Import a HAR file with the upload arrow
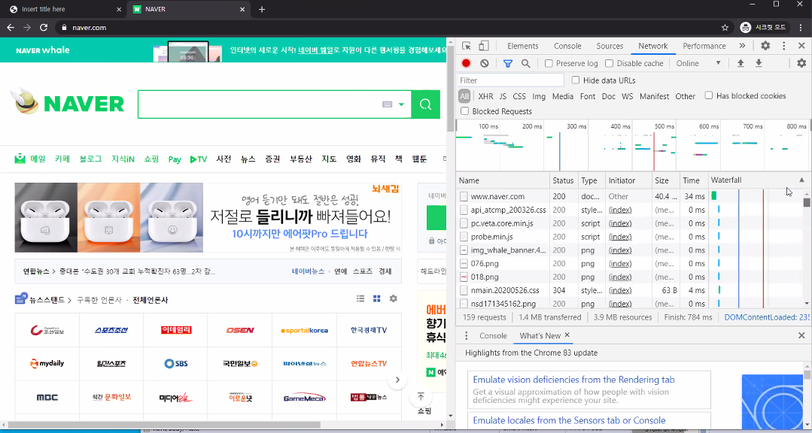812x433 pixels. (x=741, y=63)
